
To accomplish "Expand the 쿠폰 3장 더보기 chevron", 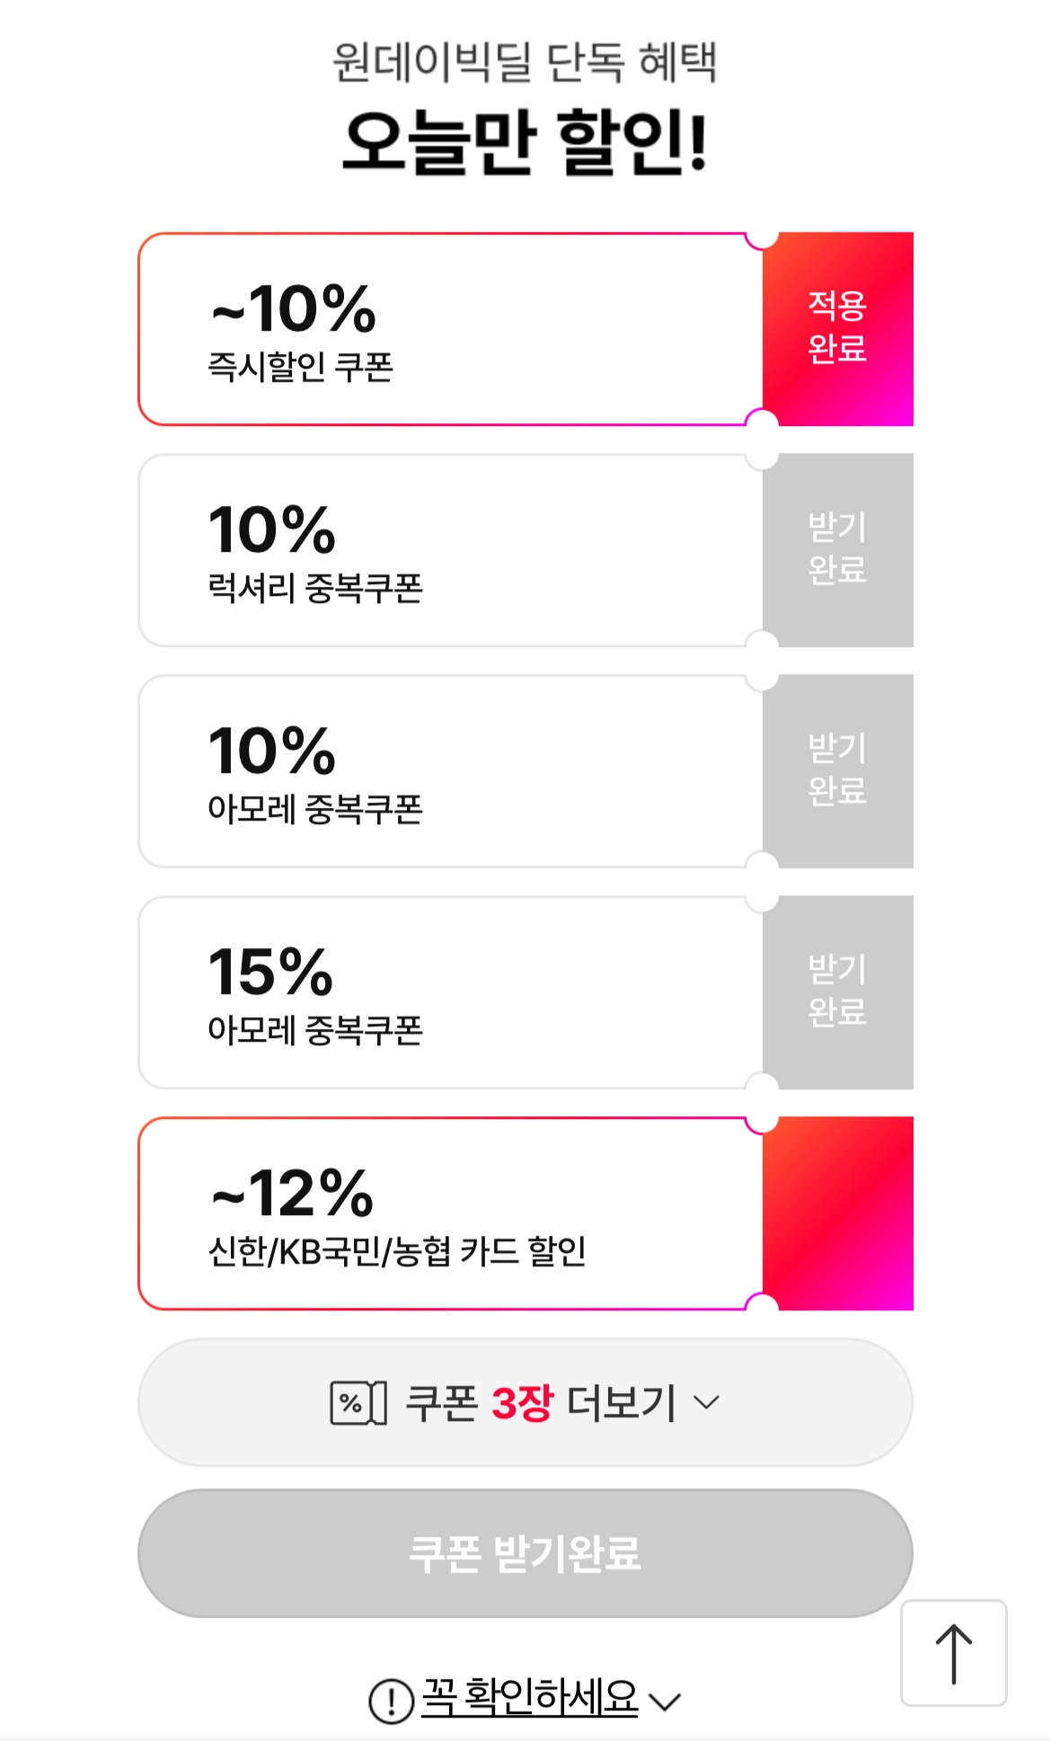I will tap(707, 1403).
